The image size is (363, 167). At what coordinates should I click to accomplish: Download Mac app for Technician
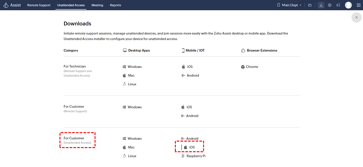click(128, 75)
